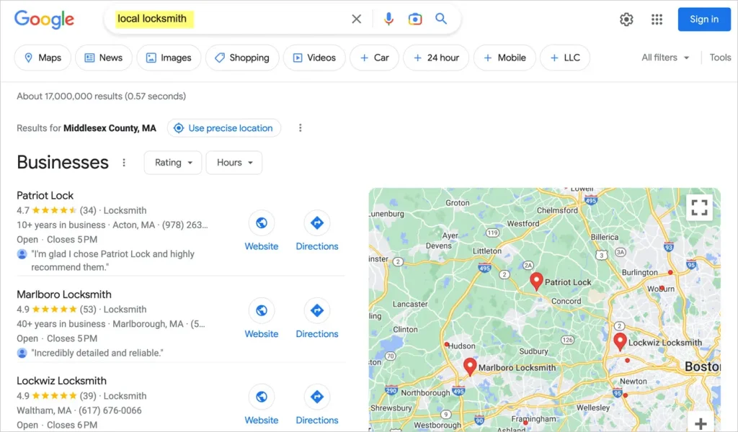
Task: Open search by image camera icon
Action: 414,19
